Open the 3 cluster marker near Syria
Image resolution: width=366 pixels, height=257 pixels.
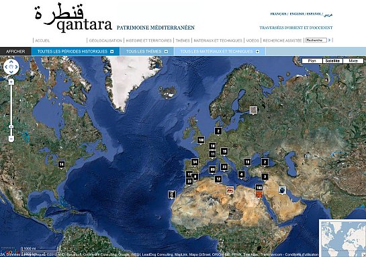click(x=265, y=177)
